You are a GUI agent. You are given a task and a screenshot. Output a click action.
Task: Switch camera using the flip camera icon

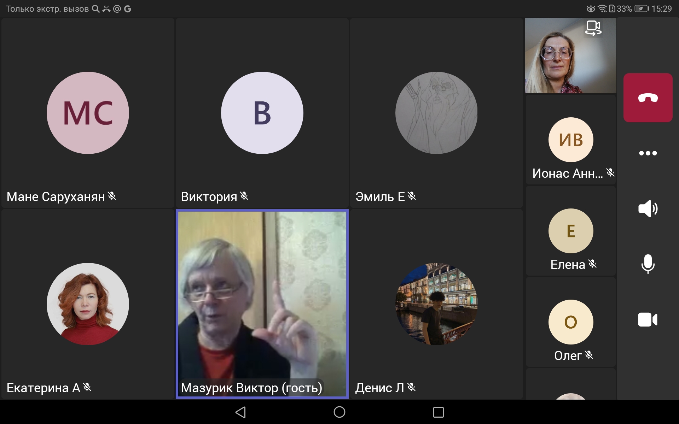(x=593, y=28)
